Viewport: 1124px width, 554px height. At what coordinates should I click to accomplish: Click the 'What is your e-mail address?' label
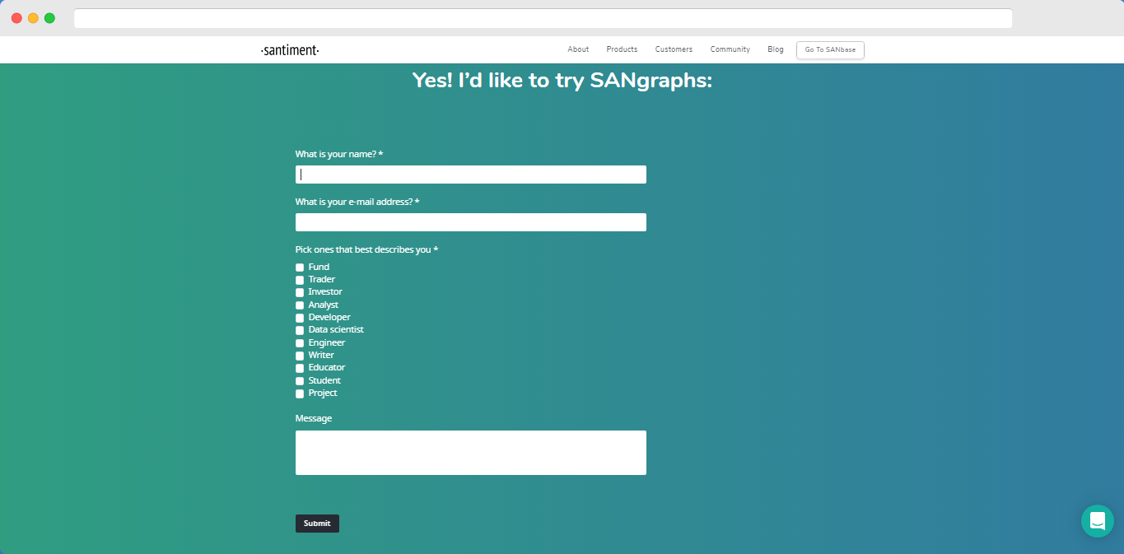(357, 202)
